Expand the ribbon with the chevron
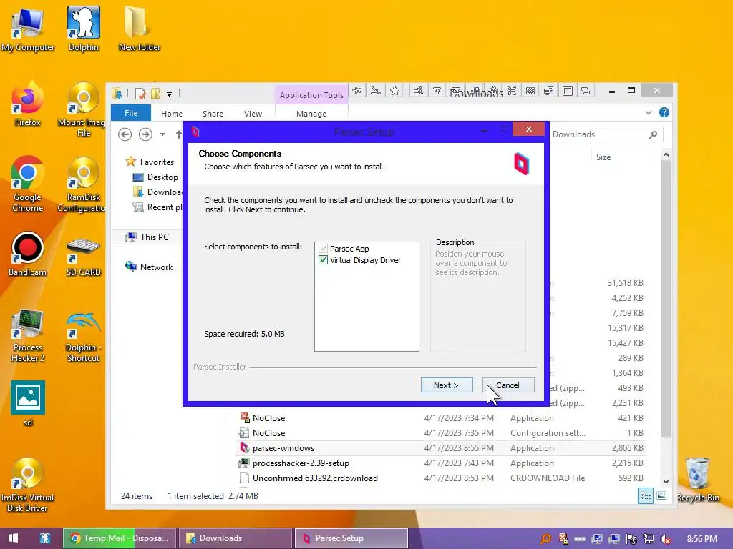The width and height of the screenshot is (733, 549). pos(648,112)
